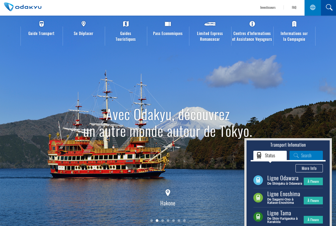Viewport: 336px width, 226px height.
Task: Click À l'heure for Ligne Tama
Action: (313, 220)
